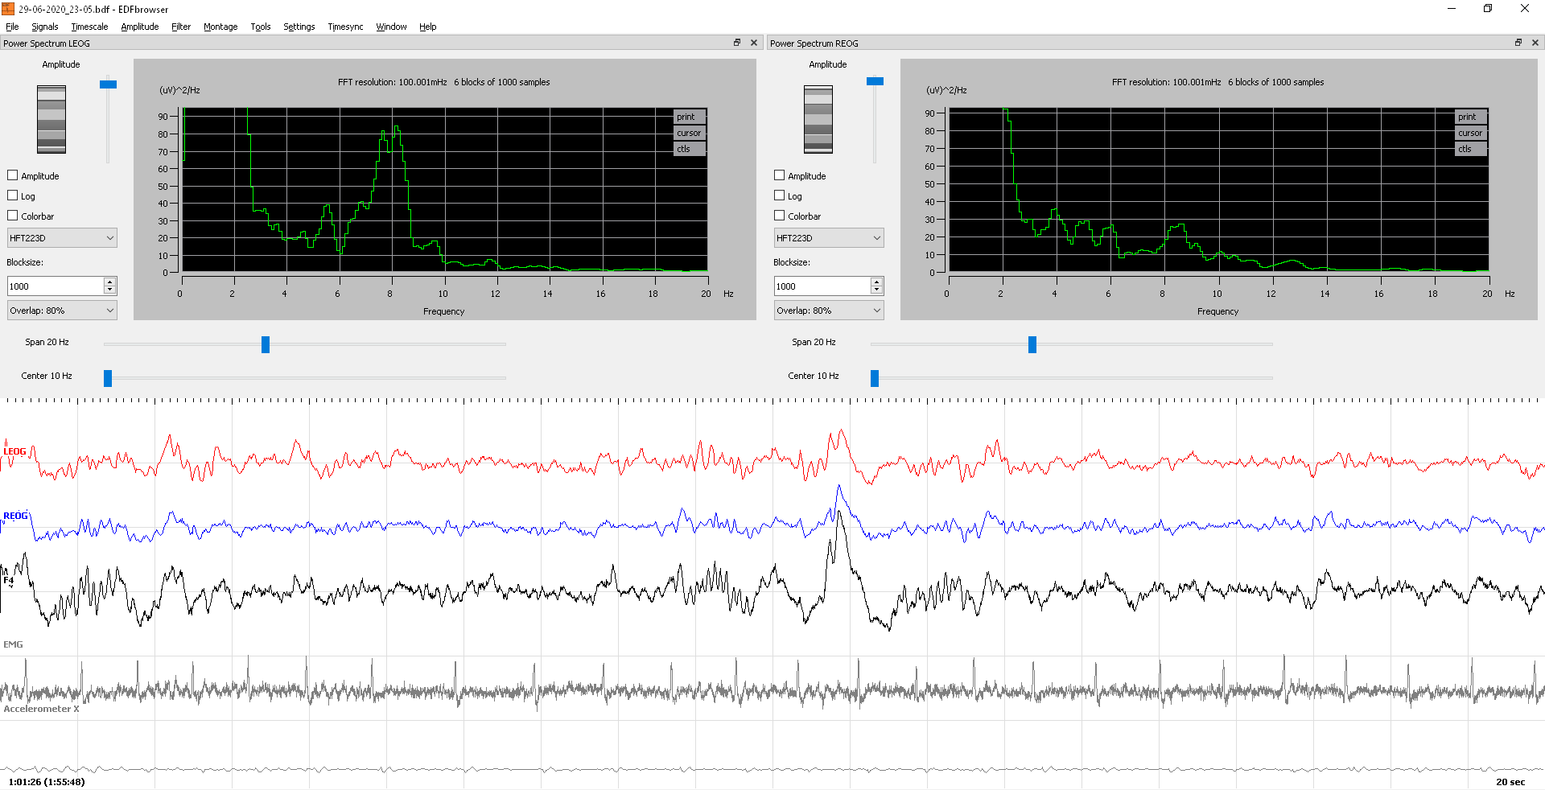Click REOG FFT resolution info text
Viewport: 1545px width, 790px height.
click(x=1217, y=82)
